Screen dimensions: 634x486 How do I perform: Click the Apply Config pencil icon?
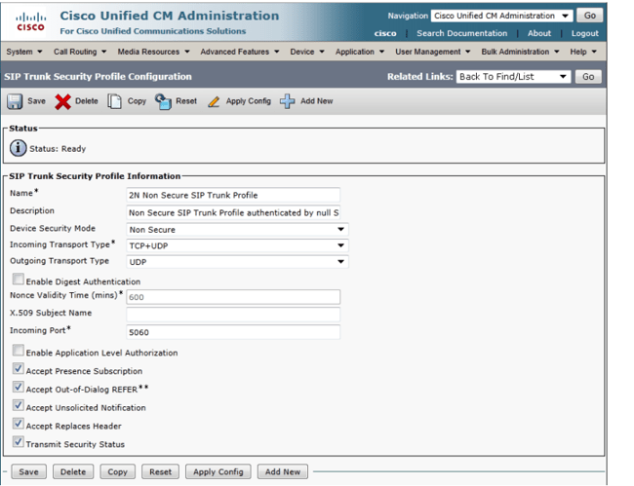pyautogui.click(x=214, y=101)
